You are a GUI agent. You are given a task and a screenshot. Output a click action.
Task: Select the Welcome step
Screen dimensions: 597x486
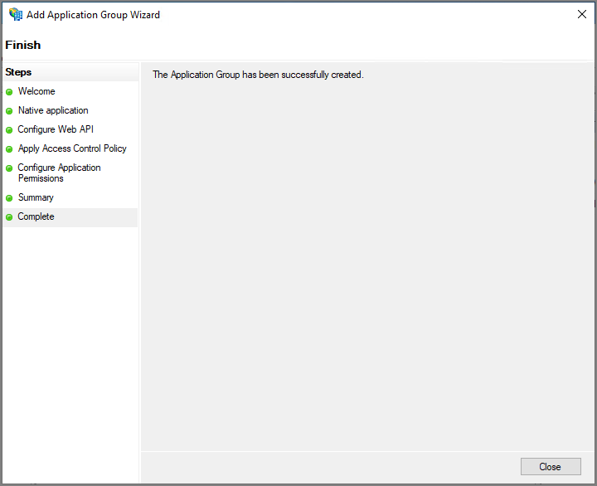(36, 91)
